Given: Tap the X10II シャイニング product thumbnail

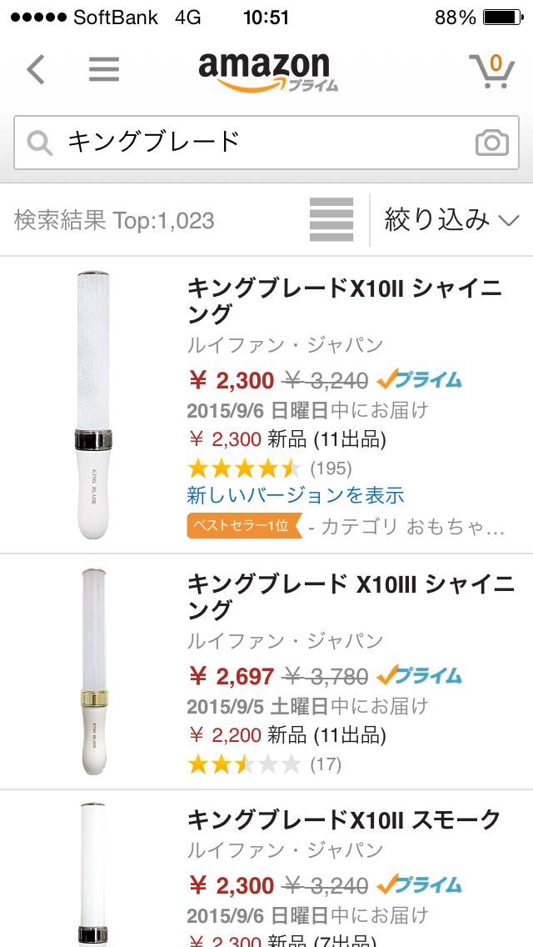Looking at the screenshot, I should pos(87,403).
